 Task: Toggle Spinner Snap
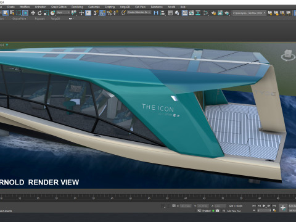pos(116,13)
